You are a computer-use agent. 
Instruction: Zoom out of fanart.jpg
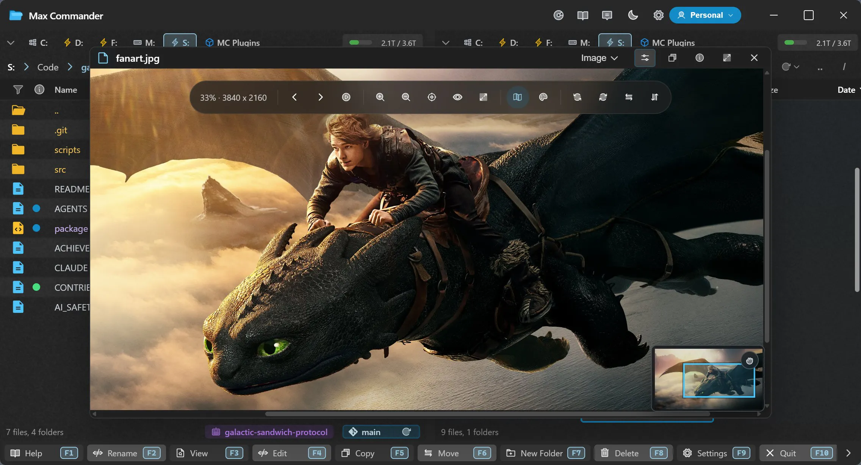[406, 97]
